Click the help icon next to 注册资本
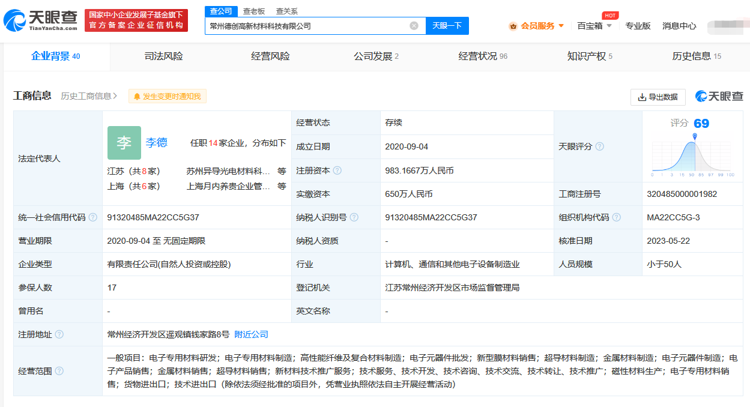Screen dimensions: 750x407 337,170
